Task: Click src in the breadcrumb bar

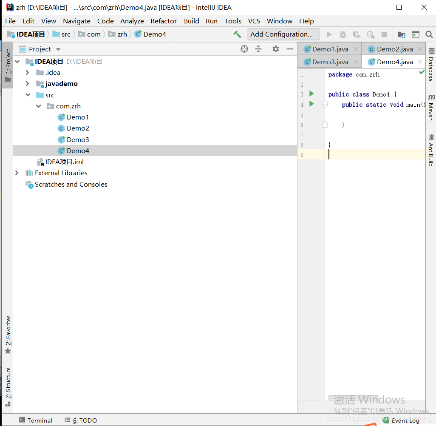Action: coord(62,34)
